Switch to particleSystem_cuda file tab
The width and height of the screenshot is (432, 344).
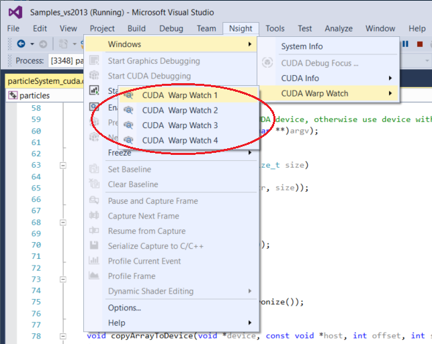point(44,81)
